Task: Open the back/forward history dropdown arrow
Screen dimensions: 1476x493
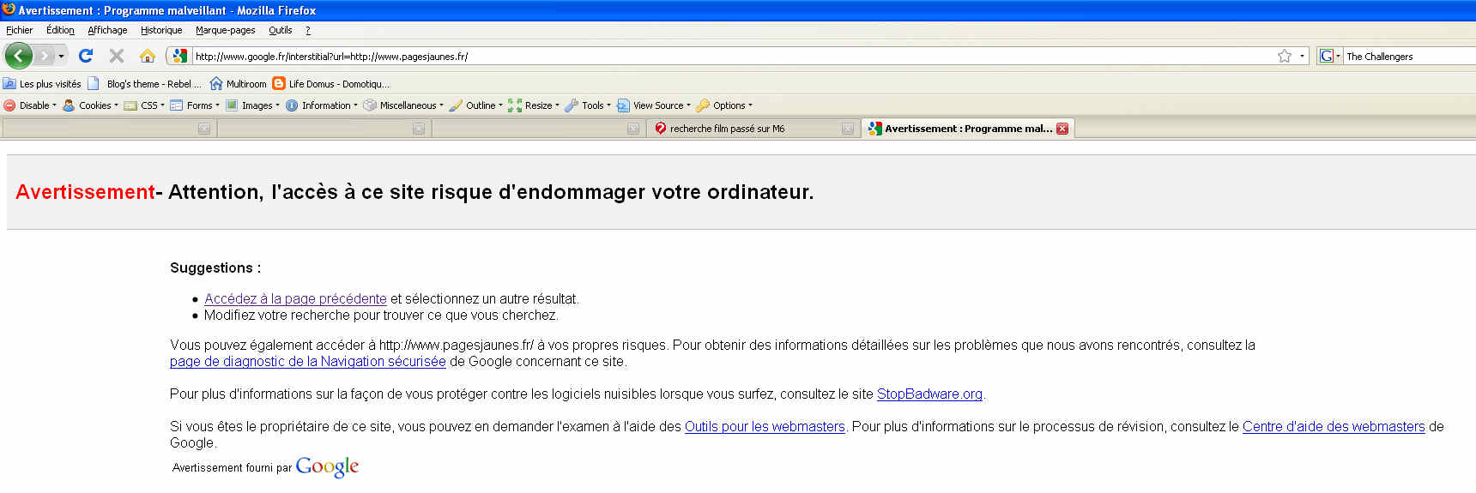Action: (61, 57)
